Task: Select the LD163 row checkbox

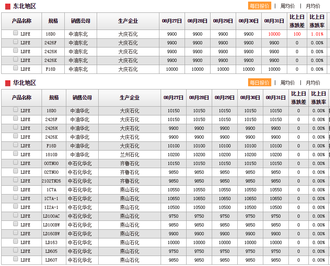Action: click(15, 242)
